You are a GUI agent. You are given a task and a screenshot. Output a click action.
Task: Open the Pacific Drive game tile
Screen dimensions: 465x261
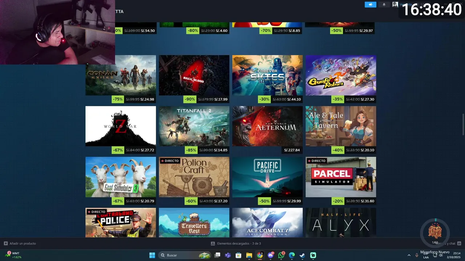coord(267,177)
